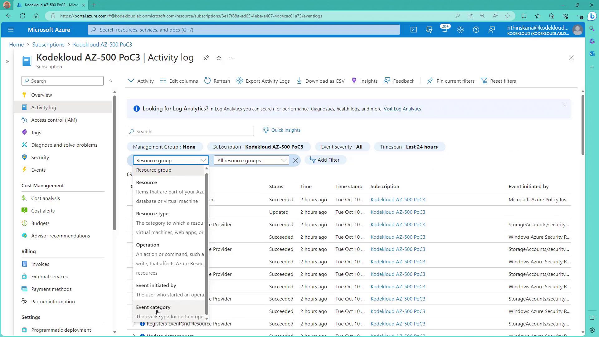
Task: Open the portal hamburger menu
Action: 11,30
